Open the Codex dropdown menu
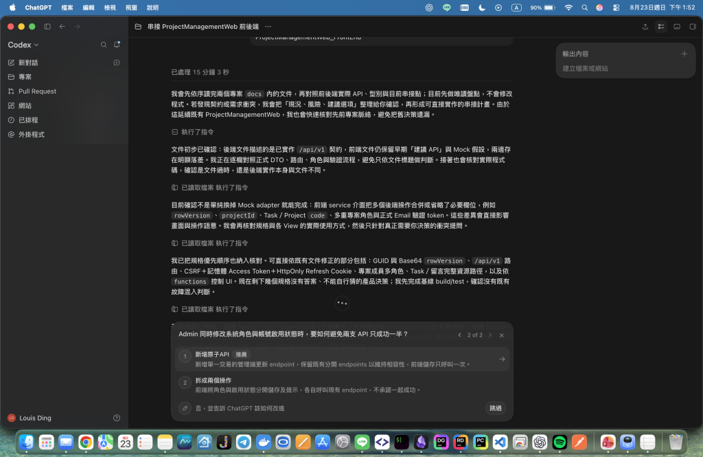703x457 pixels. (x=23, y=45)
